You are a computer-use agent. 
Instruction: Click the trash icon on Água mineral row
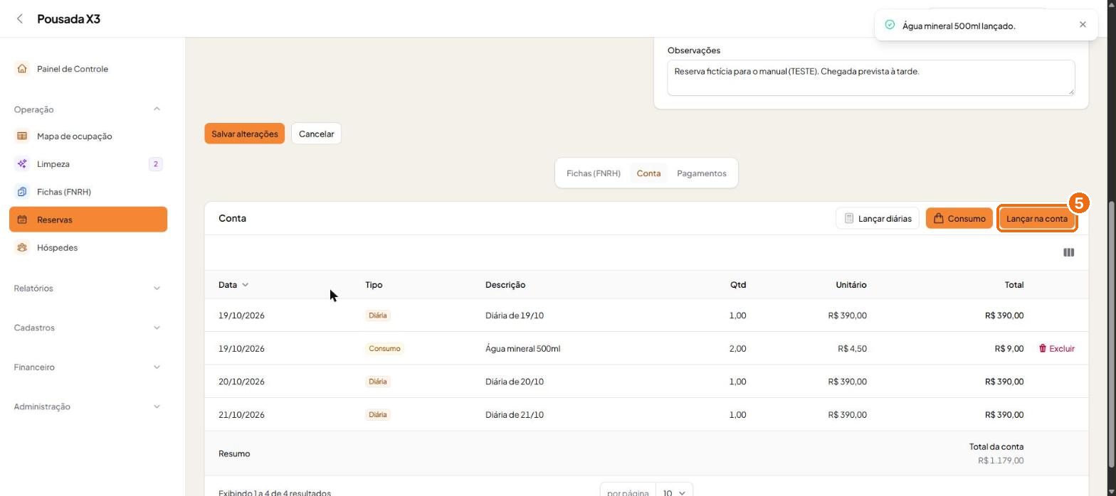[1043, 348]
